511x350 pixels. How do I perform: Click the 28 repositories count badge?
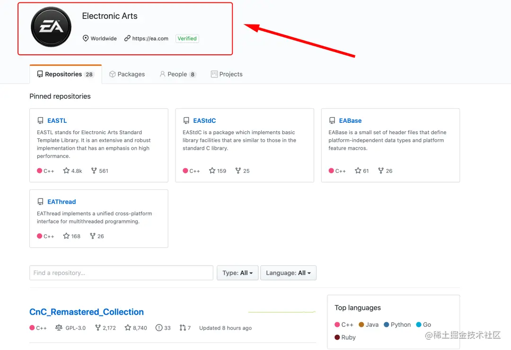(x=89, y=75)
